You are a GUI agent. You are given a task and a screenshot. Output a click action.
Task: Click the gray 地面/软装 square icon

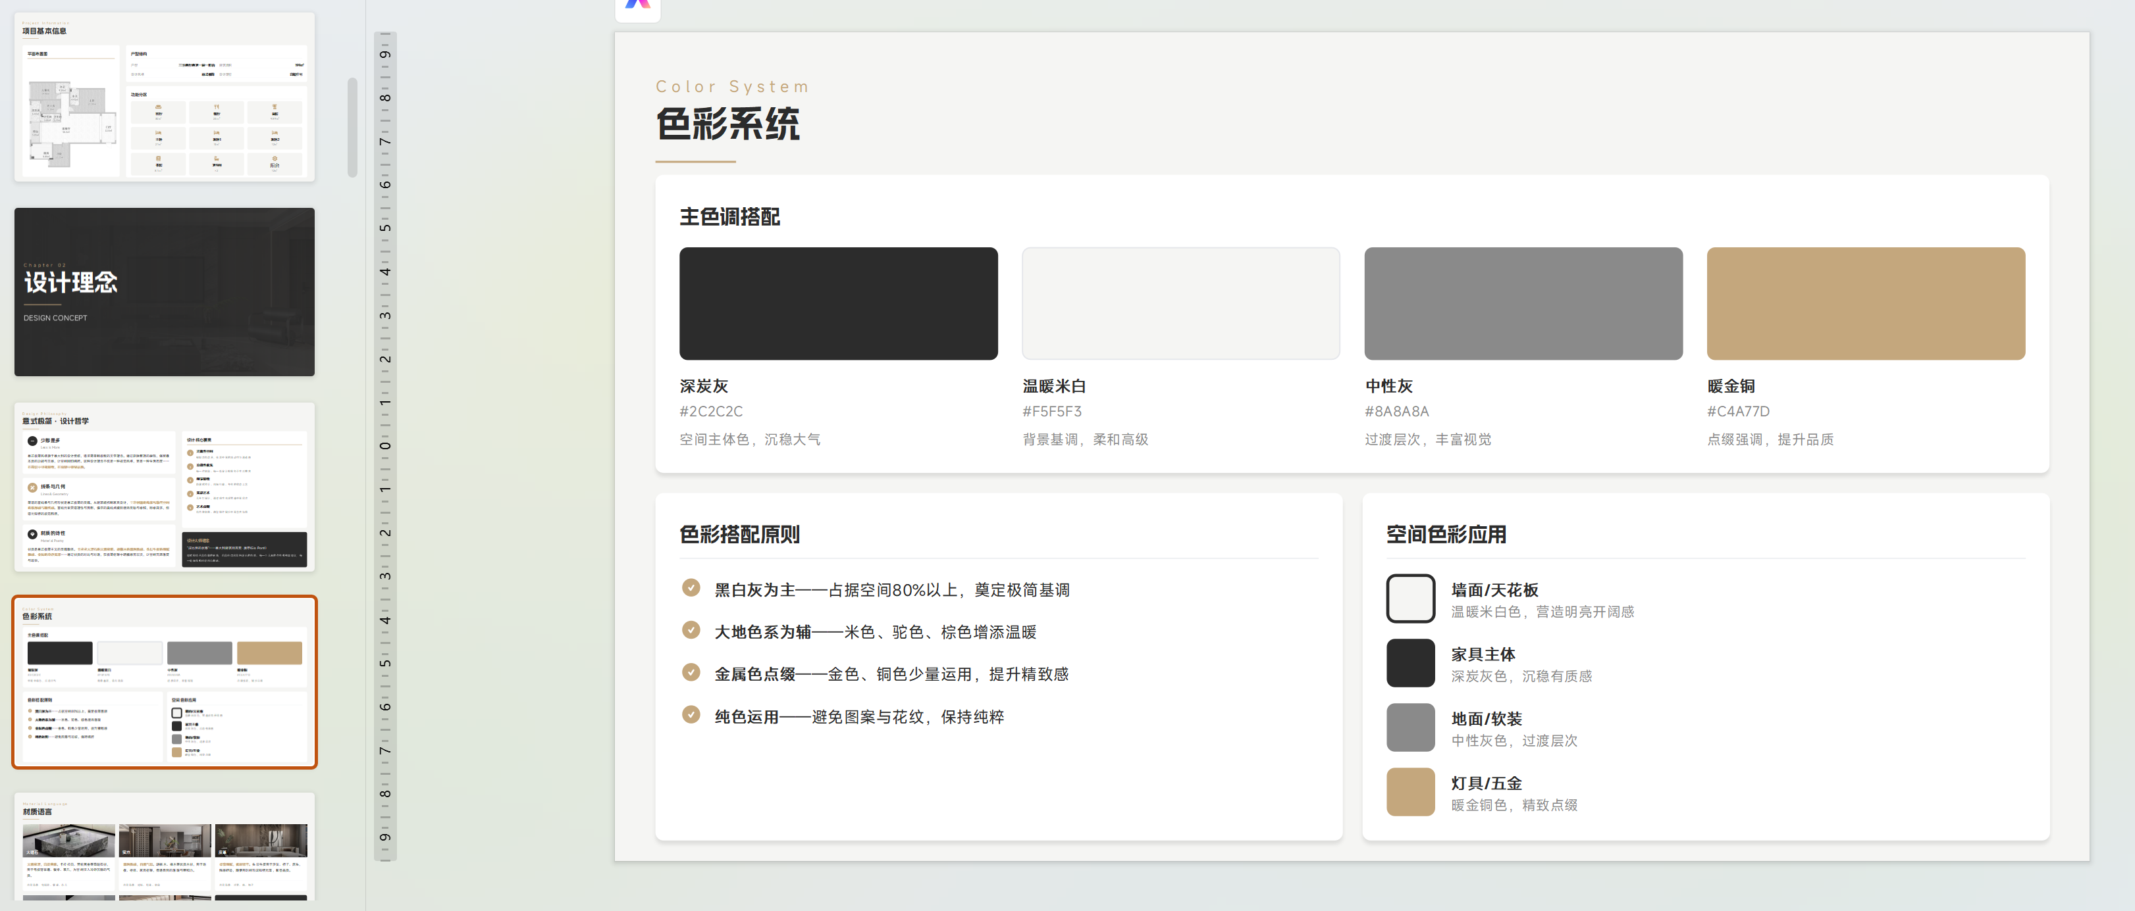(1410, 727)
